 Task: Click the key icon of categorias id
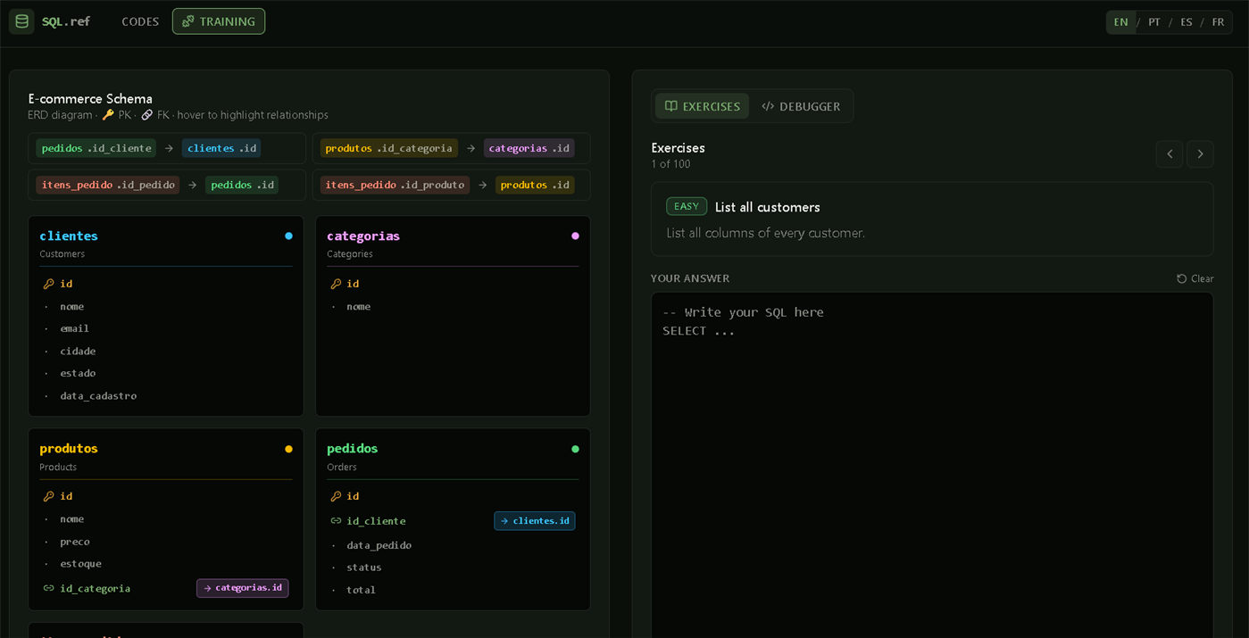[336, 284]
